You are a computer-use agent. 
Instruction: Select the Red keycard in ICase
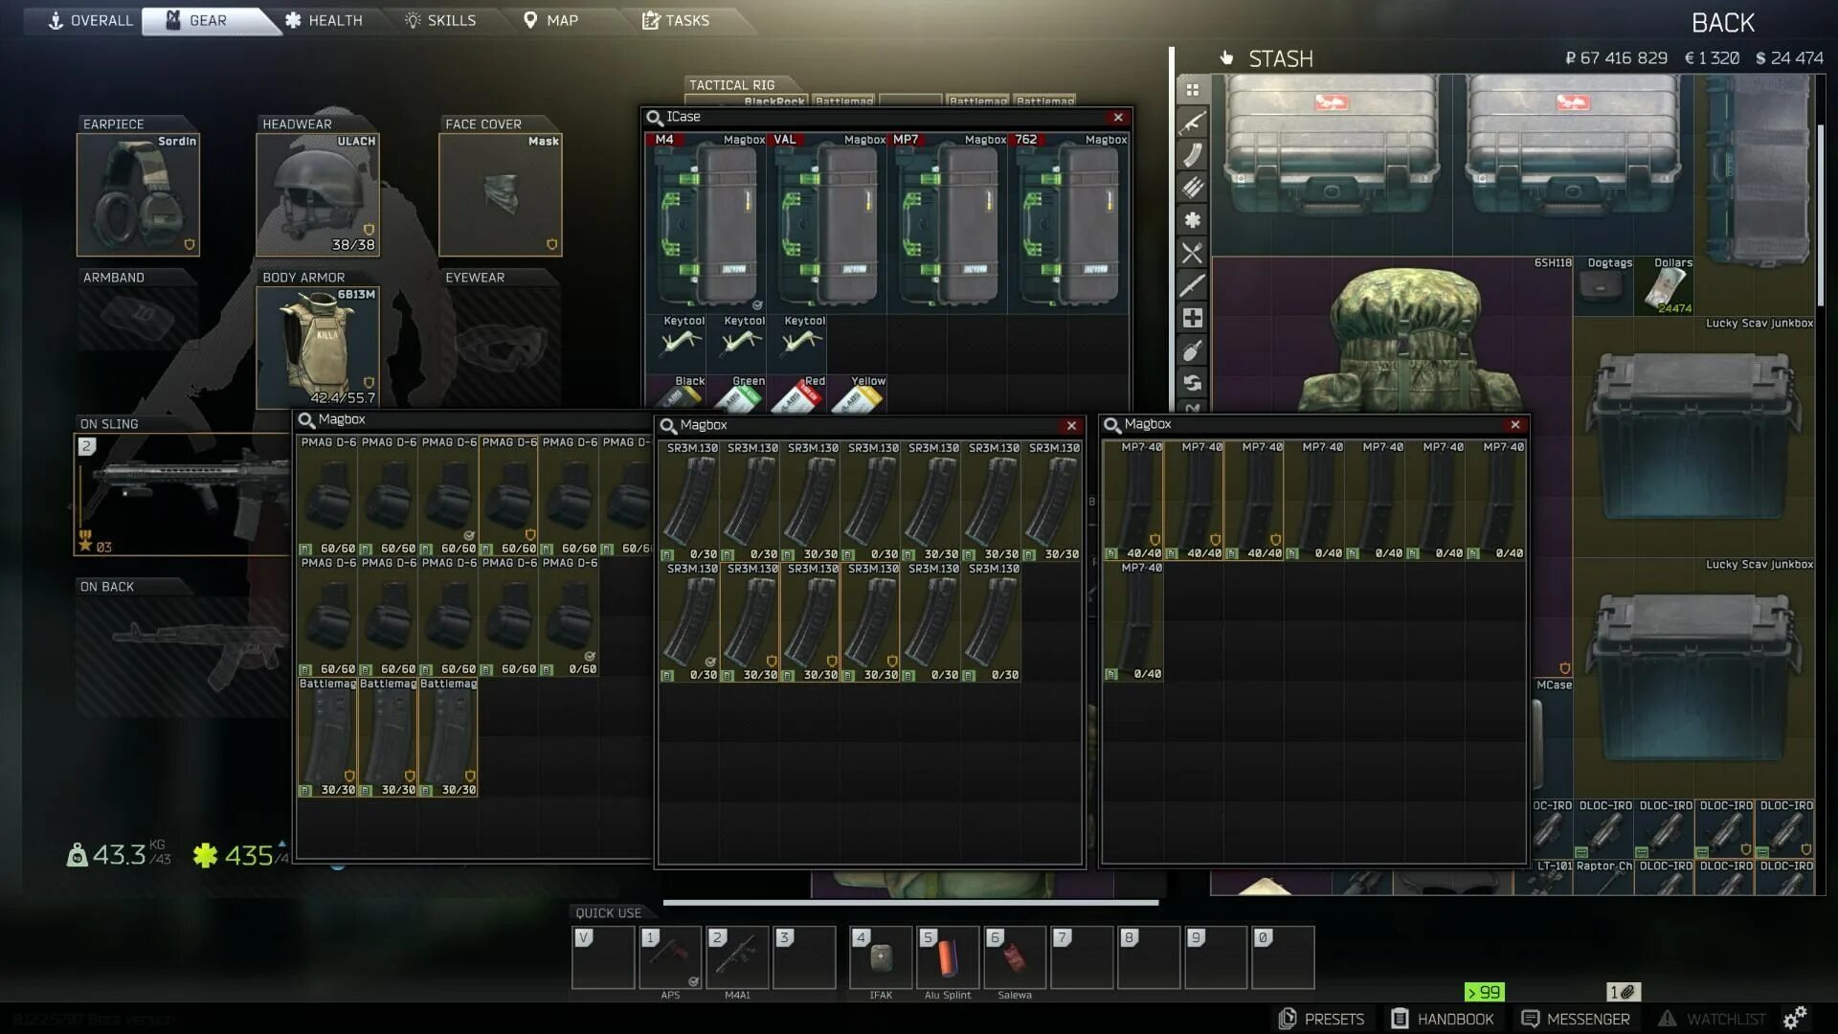[x=797, y=393]
